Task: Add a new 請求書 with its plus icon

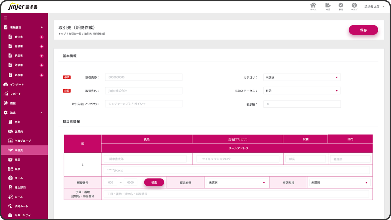Action: 41,65
